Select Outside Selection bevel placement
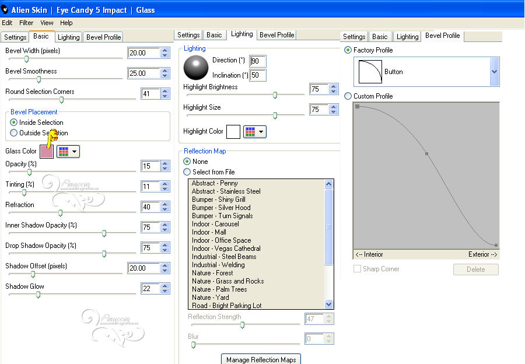Screen dimensions: 525x364 point(14,133)
